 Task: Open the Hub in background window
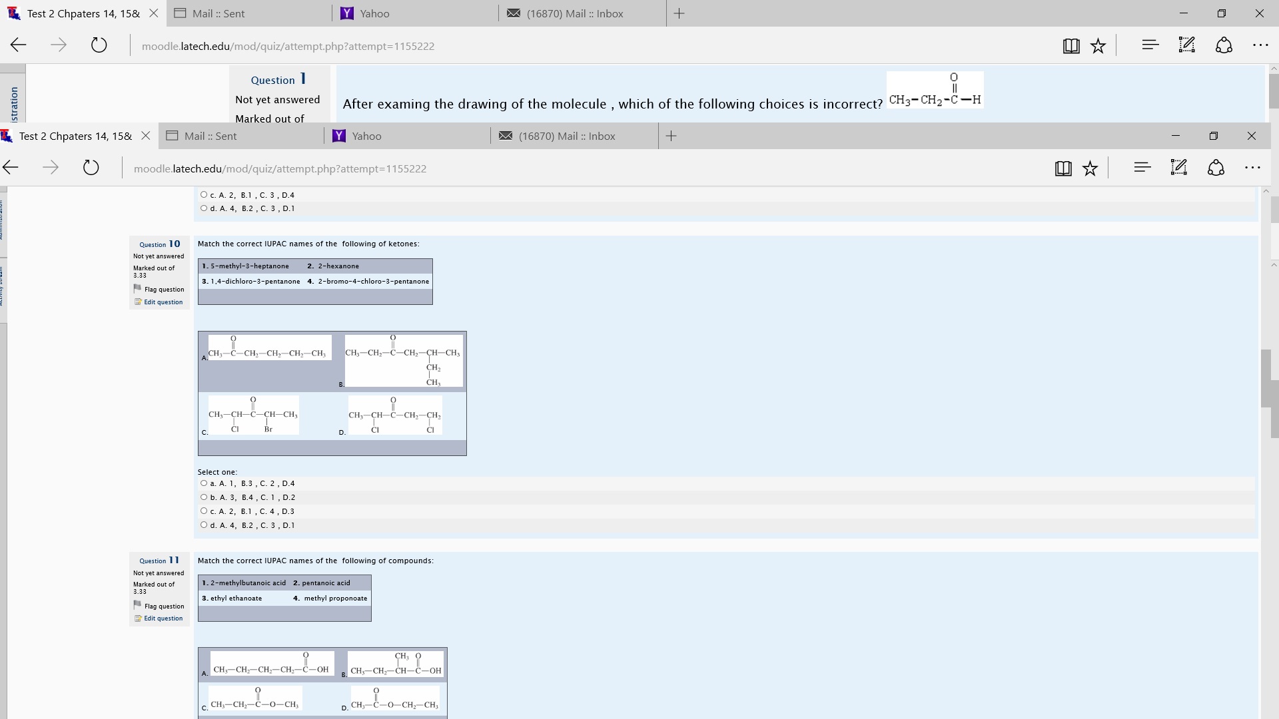[1150, 45]
